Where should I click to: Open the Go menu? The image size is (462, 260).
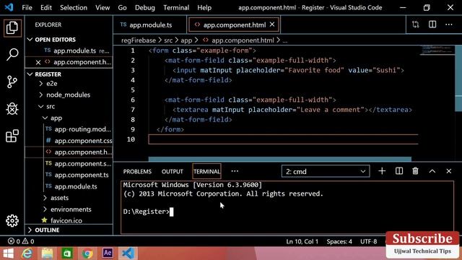(x=122, y=8)
